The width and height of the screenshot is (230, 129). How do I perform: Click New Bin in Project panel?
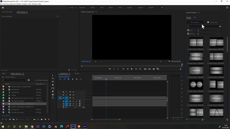click(x=42, y=119)
